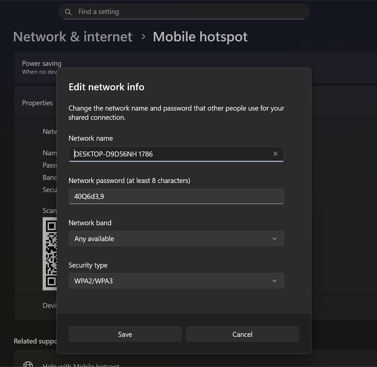Click the Network band dropdown chevron
This screenshot has width=377, height=367.
pyautogui.click(x=274, y=239)
